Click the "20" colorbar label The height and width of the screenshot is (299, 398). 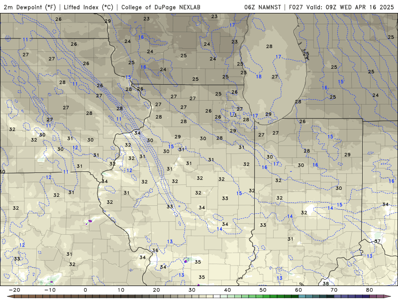point(156,290)
